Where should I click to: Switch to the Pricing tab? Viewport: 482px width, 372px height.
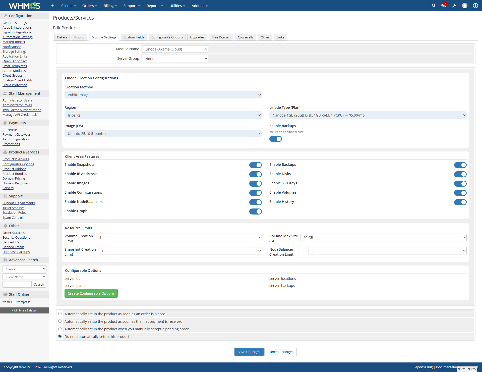(79, 37)
